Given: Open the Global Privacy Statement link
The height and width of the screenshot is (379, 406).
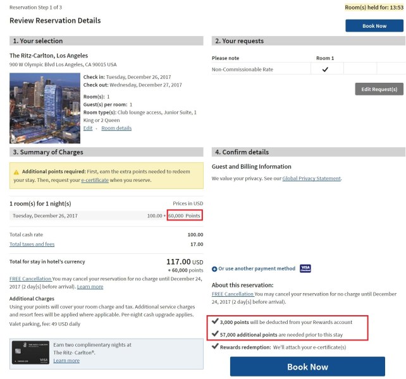Looking at the screenshot, I should 312,178.
